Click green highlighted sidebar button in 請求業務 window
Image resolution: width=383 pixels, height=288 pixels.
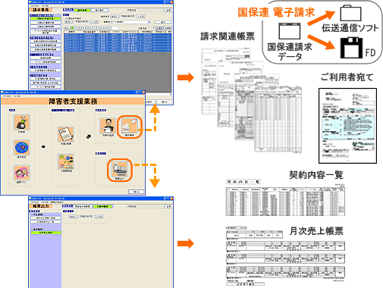click(x=46, y=18)
